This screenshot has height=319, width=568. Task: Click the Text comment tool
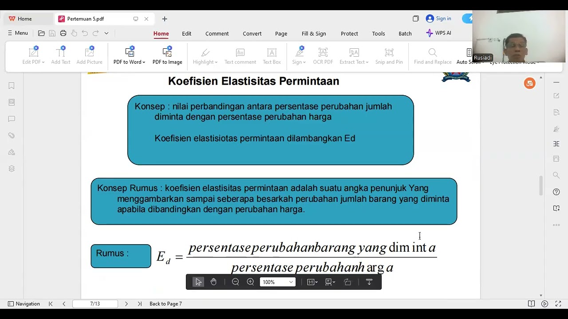pos(240,56)
